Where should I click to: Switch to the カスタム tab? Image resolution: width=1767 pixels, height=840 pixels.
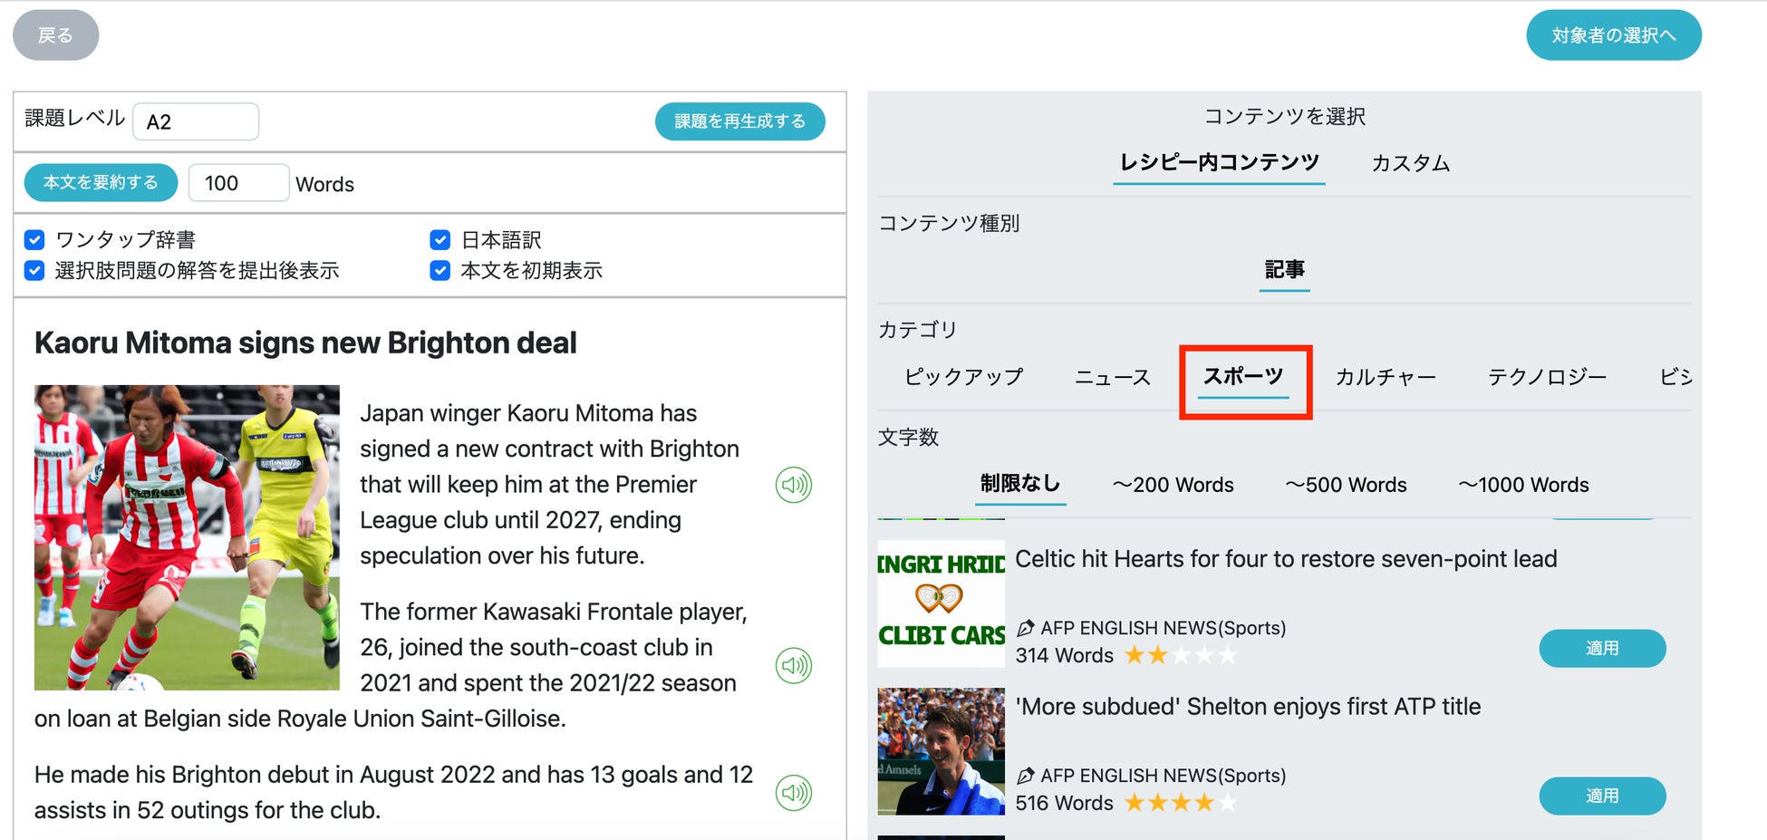pyautogui.click(x=1410, y=163)
